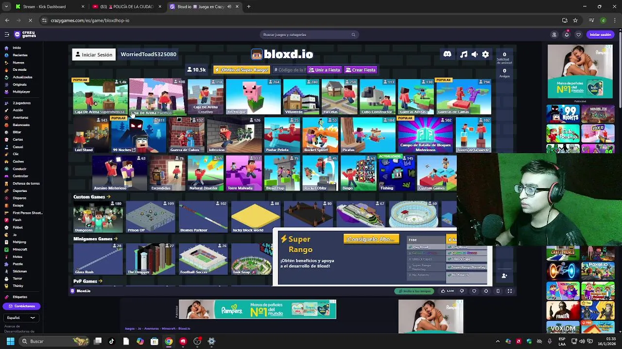This screenshot has height=349, width=622.
Task: Open the Español language dropdown
Action: (x=21, y=318)
